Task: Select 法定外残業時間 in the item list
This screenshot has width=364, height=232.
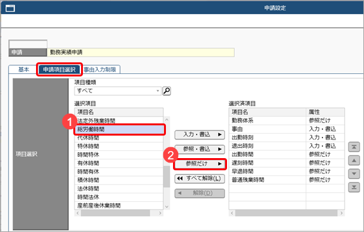Action: 119,121
